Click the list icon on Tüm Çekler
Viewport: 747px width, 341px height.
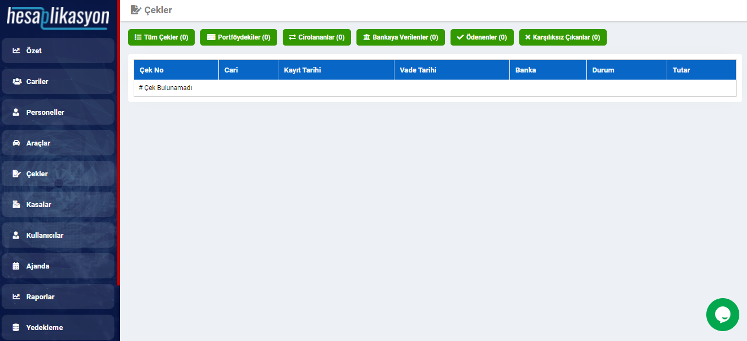pyautogui.click(x=138, y=37)
